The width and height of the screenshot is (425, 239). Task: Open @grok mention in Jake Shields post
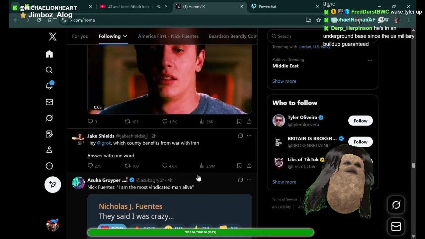point(104,143)
